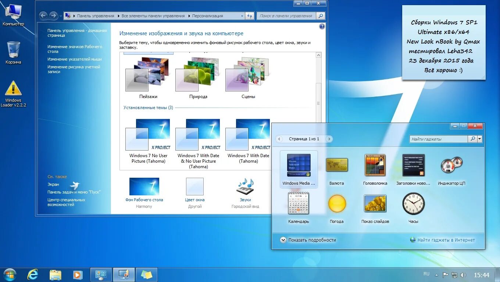Click Найти гаджеты в Интернете link

point(446,240)
